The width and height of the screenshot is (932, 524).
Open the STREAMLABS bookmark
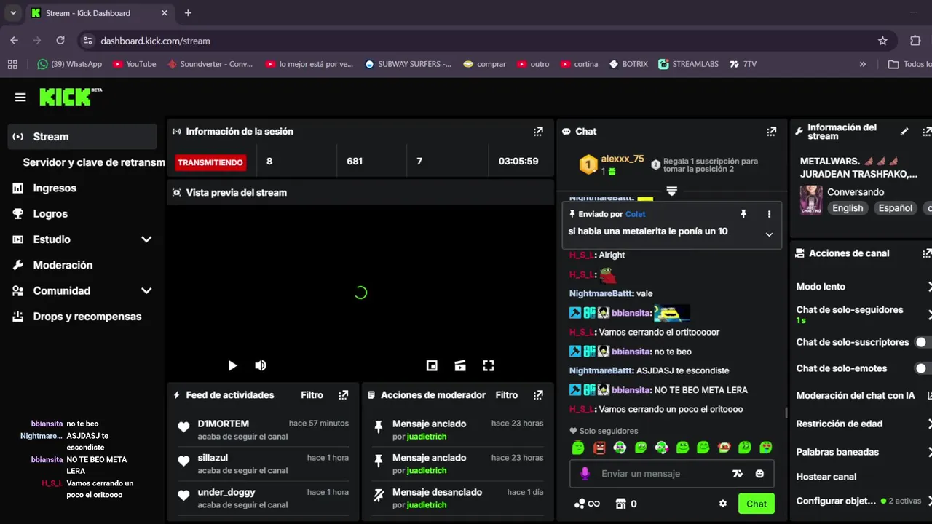(689, 64)
